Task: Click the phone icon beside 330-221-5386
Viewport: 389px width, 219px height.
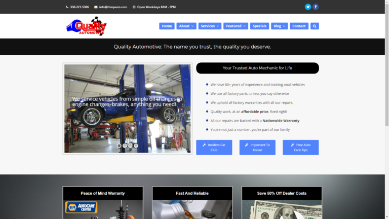Action: pos(67,7)
